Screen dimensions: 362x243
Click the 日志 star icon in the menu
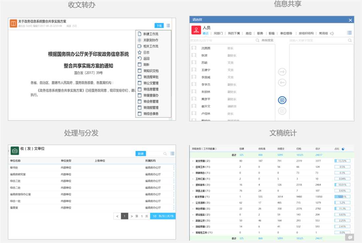coord(140,53)
